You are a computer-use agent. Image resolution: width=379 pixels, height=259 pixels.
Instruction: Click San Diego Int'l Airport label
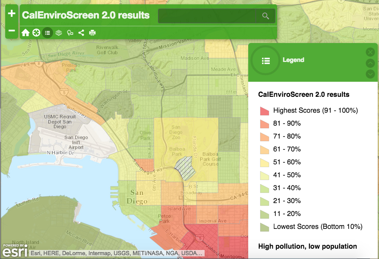click(76, 142)
